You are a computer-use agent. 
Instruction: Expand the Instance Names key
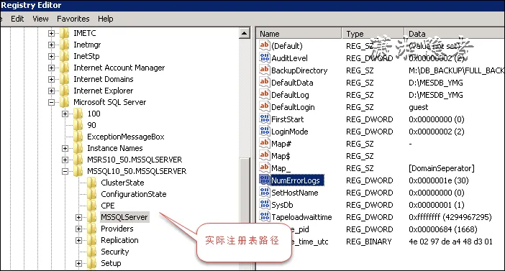pyautogui.click(x=65, y=148)
